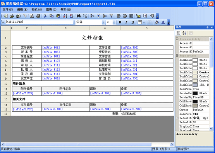Click the font color A icon
Screen dimensions: 215x153
163,22
